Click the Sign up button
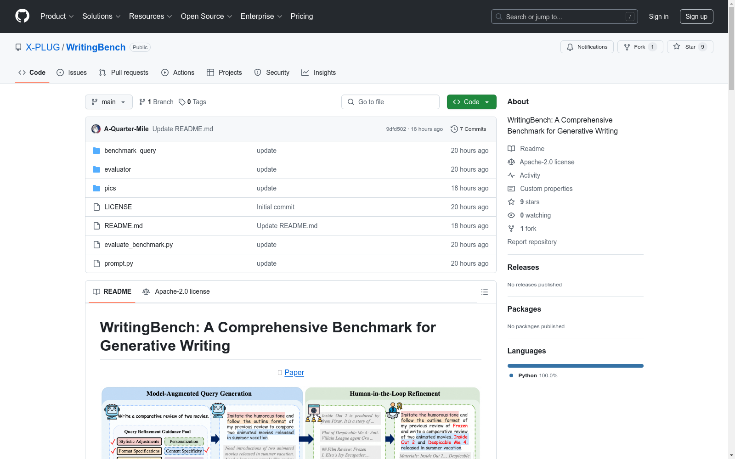 [x=696, y=17]
